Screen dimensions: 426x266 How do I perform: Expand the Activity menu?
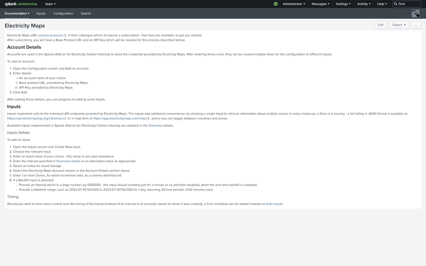[364, 4]
